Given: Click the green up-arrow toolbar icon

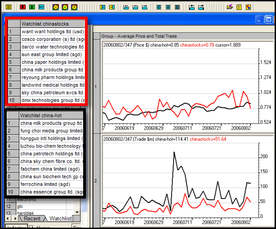Looking at the screenshot, I should (x=32, y=7).
